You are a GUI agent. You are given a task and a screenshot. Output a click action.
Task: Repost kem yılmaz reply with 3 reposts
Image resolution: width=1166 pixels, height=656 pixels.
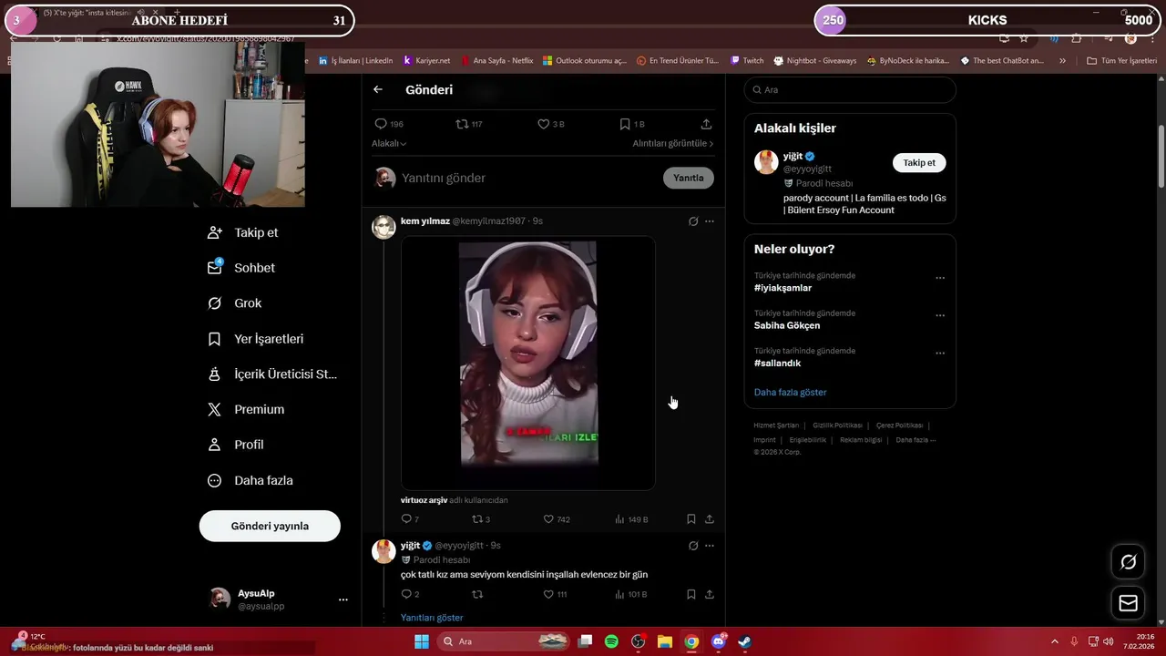(x=476, y=519)
